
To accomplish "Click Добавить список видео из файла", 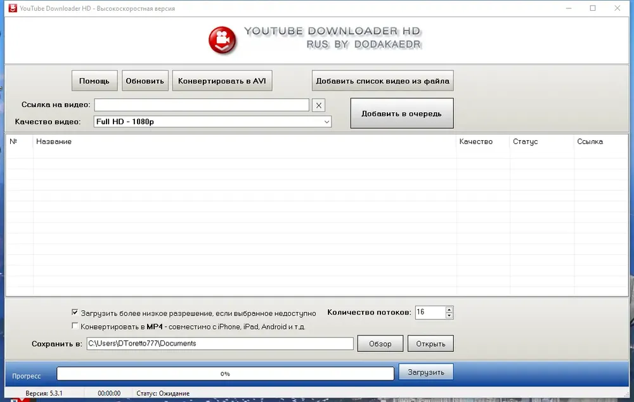I will coord(382,81).
